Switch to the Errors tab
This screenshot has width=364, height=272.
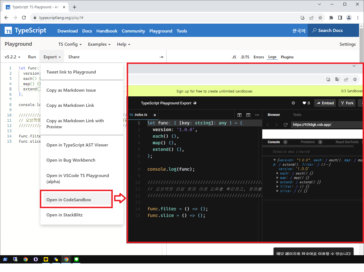[259, 57]
